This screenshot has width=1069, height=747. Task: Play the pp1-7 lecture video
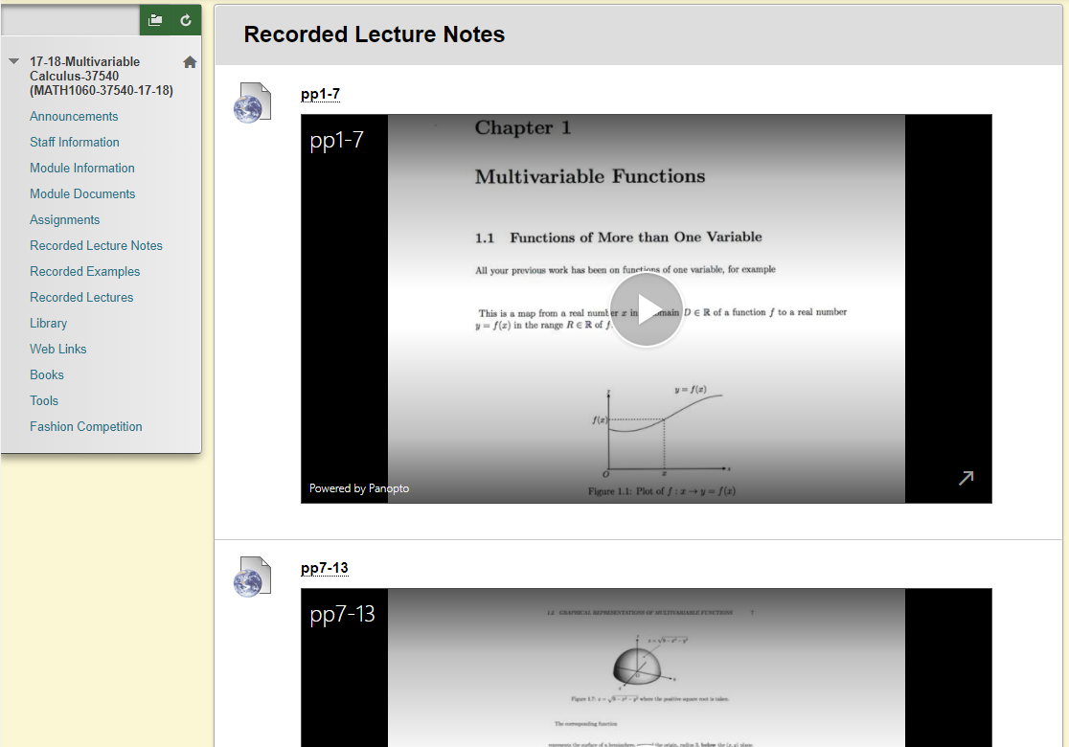click(x=647, y=309)
